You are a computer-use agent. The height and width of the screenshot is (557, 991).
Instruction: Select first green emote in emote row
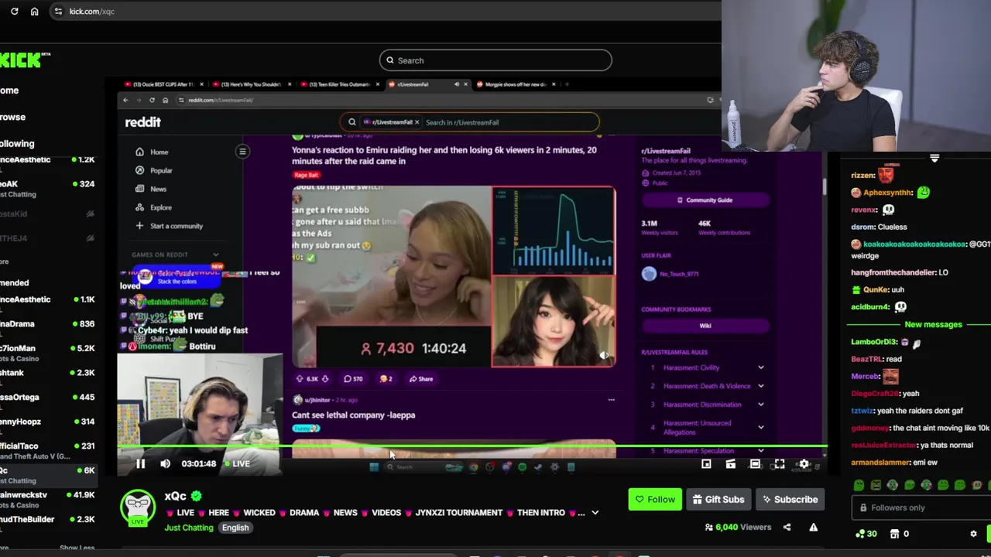[x=859, y=486]
